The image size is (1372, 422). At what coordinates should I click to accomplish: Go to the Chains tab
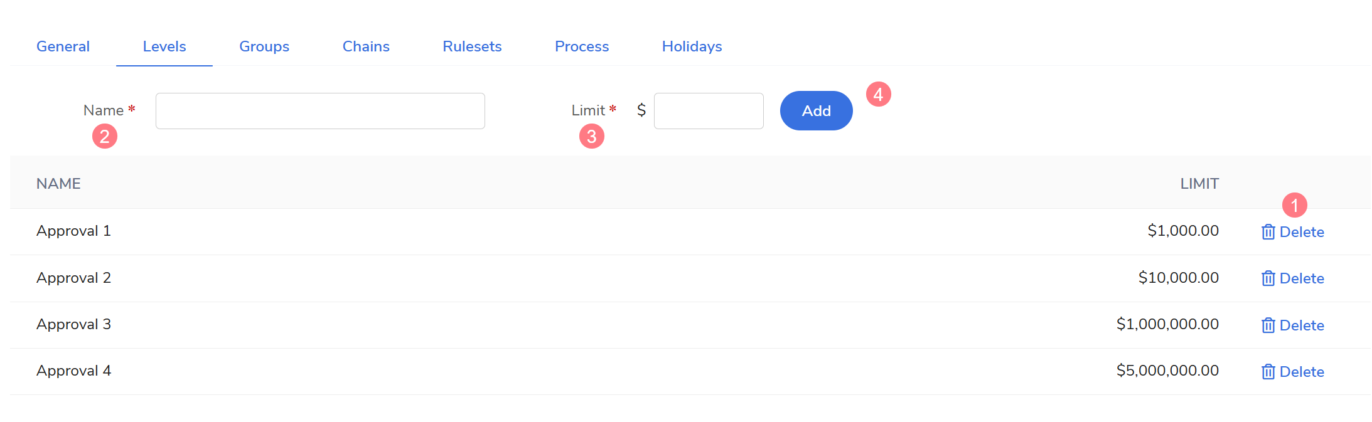(x=366, y=46)
